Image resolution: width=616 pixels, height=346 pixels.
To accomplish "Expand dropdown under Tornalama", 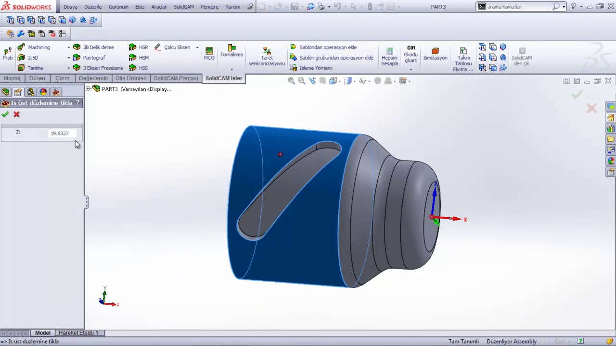I will [x=231, y=69].
